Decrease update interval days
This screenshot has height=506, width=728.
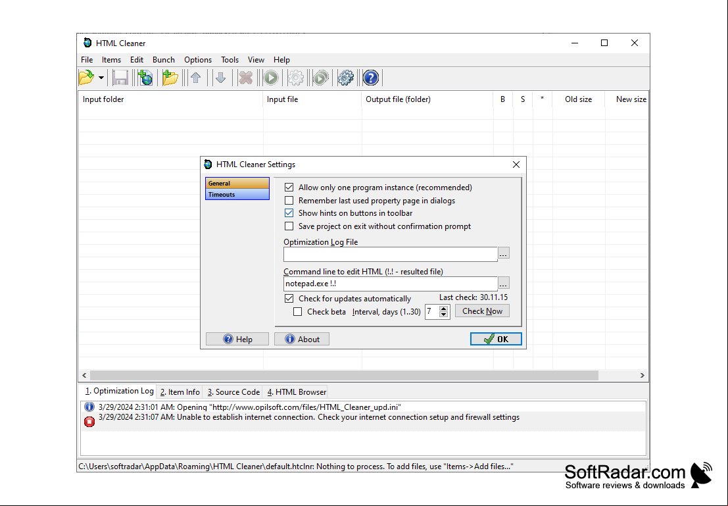(444, 315)
